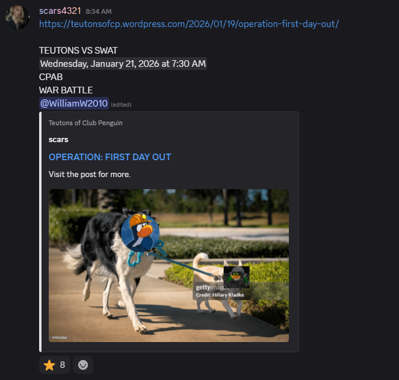
Task: Open the teutonsofcp.wordpress.com post link
Action: (x=189, y=24)
